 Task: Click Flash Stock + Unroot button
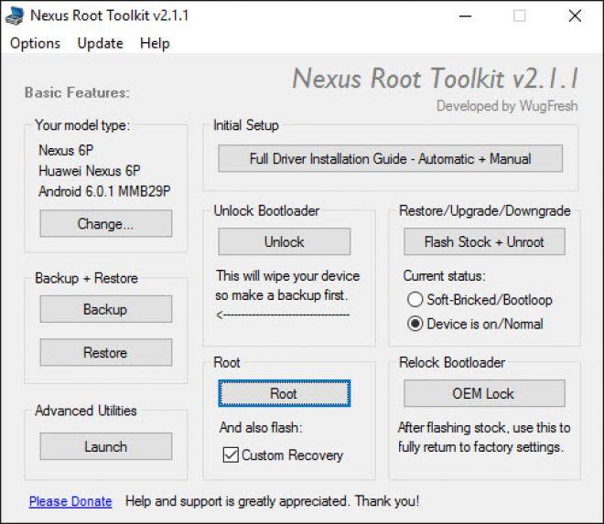[x=484, y=241]
